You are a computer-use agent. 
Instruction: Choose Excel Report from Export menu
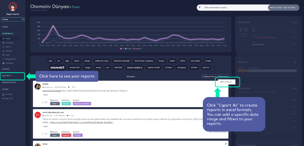click(227, 82)
